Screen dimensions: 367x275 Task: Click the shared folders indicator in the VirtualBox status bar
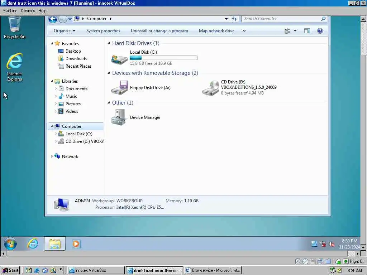click(x=328, y=261)
